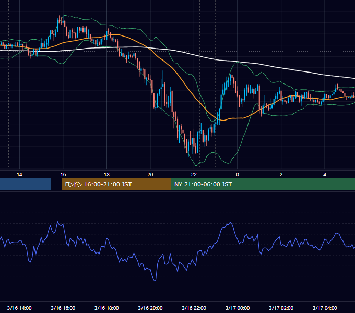This screenshot has height=313, width=355.
Task: Click the blue session bar before London
Action: pos(26,184)
